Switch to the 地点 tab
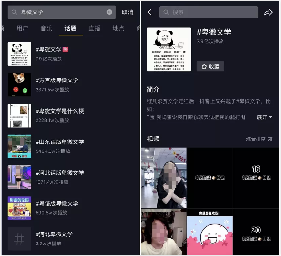 coord(118,28)
